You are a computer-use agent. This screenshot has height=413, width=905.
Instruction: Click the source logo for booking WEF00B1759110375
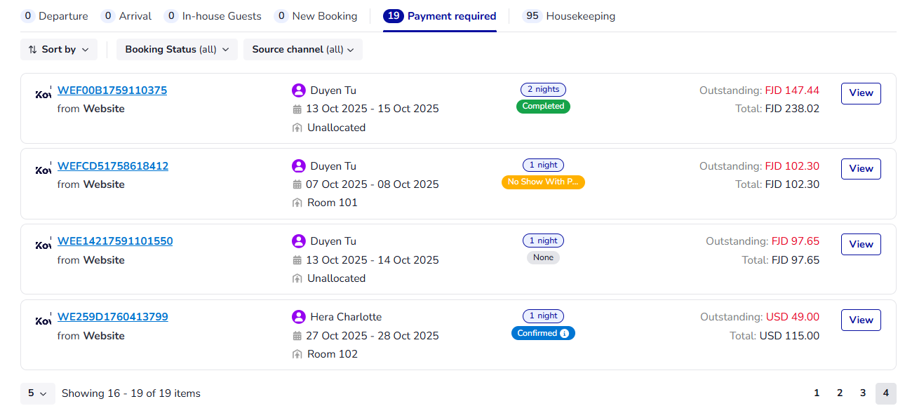tap(43, 93)
